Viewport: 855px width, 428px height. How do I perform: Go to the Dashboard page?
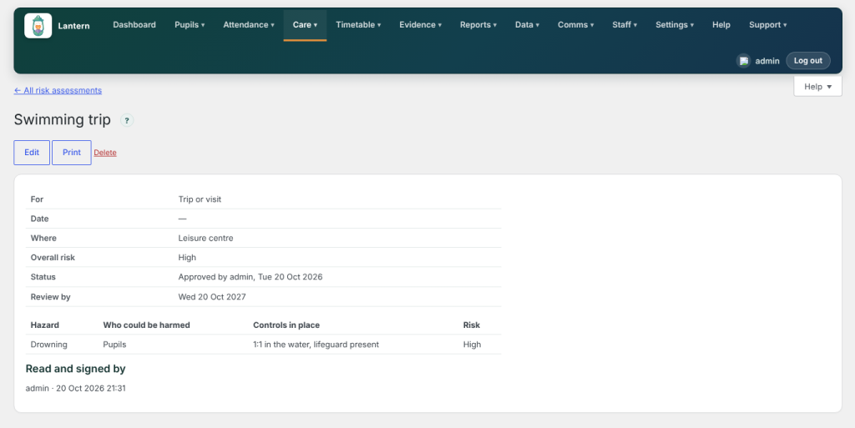pos(134,25)
